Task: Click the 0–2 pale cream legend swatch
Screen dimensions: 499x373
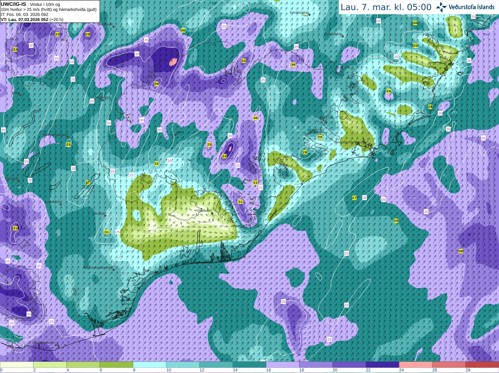Action: point(17,364)
